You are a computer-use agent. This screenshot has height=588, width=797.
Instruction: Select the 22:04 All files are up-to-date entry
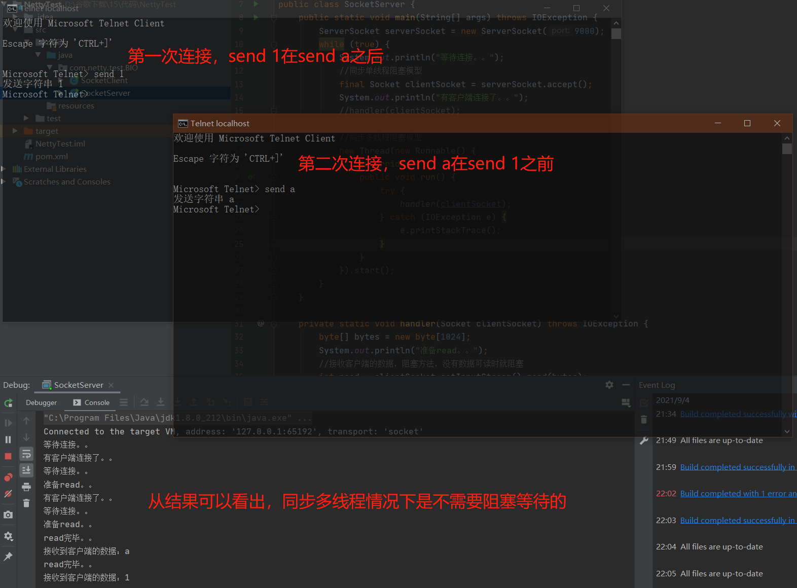pyautogui.click(x=721, y=547)
